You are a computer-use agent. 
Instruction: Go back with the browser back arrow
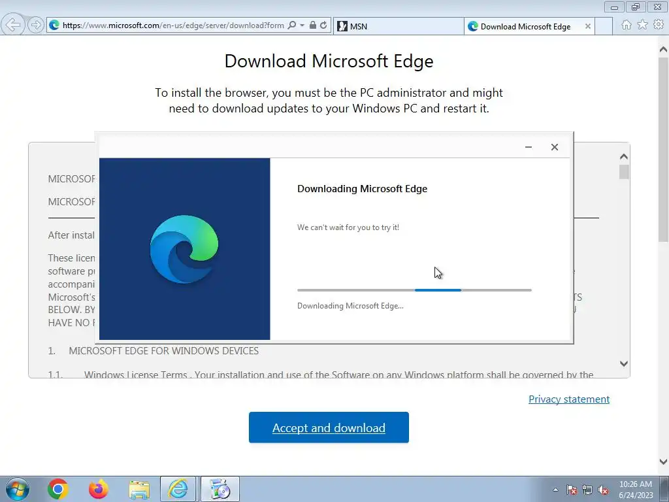[13, 25]
